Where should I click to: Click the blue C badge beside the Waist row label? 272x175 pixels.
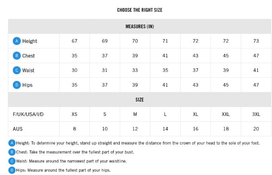(17, 70)
